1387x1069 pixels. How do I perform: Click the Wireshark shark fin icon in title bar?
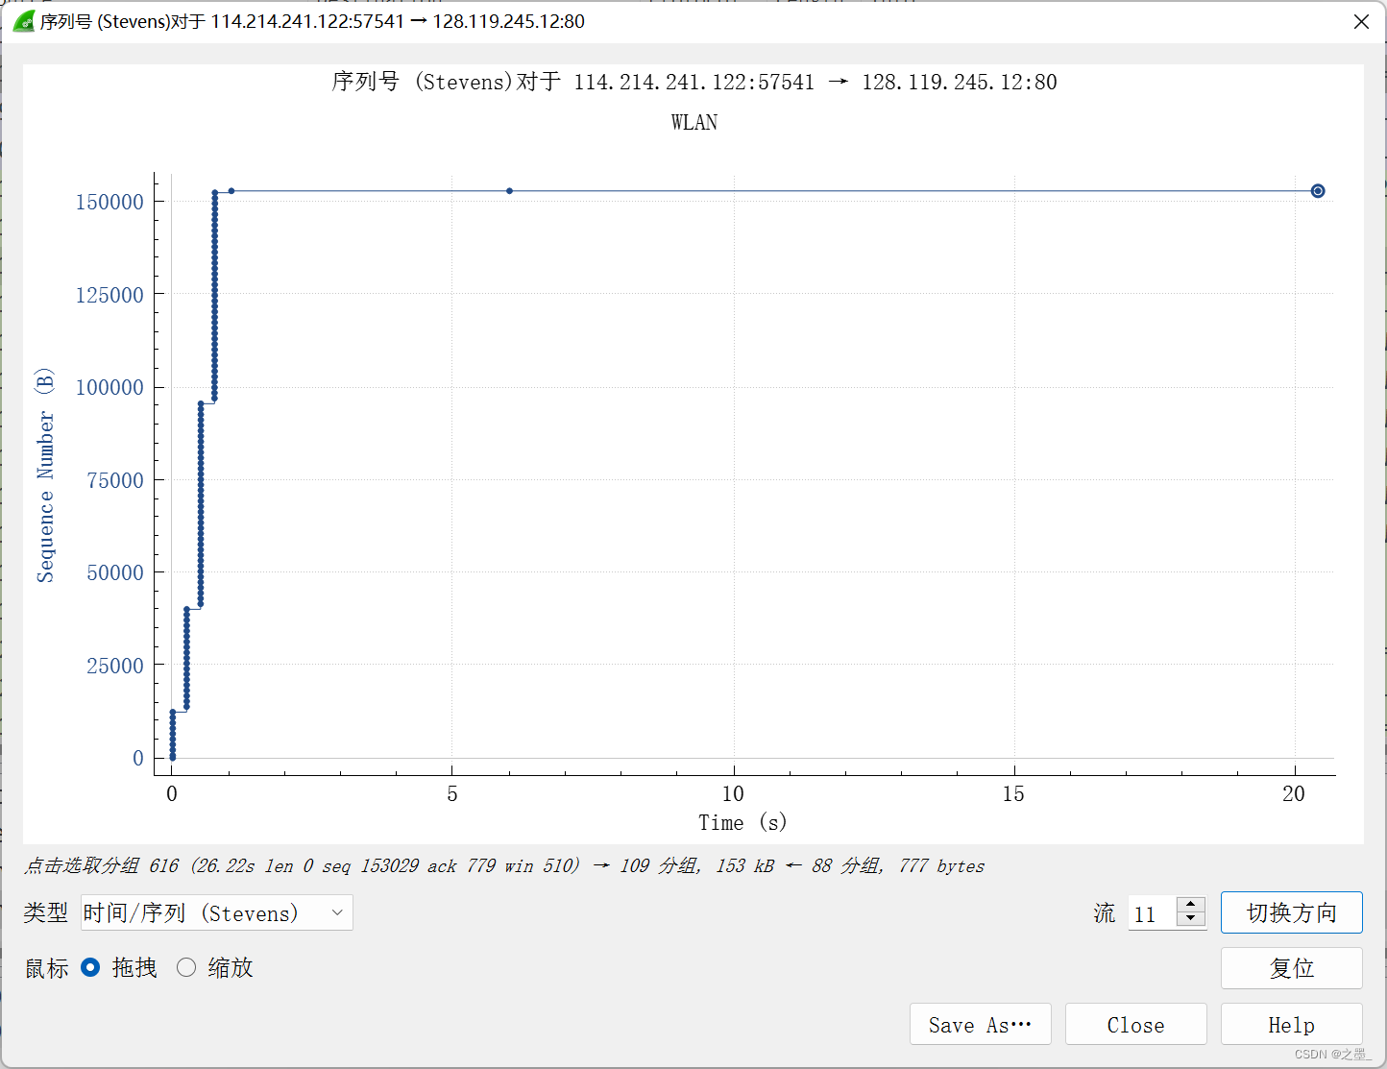(23, 21)
